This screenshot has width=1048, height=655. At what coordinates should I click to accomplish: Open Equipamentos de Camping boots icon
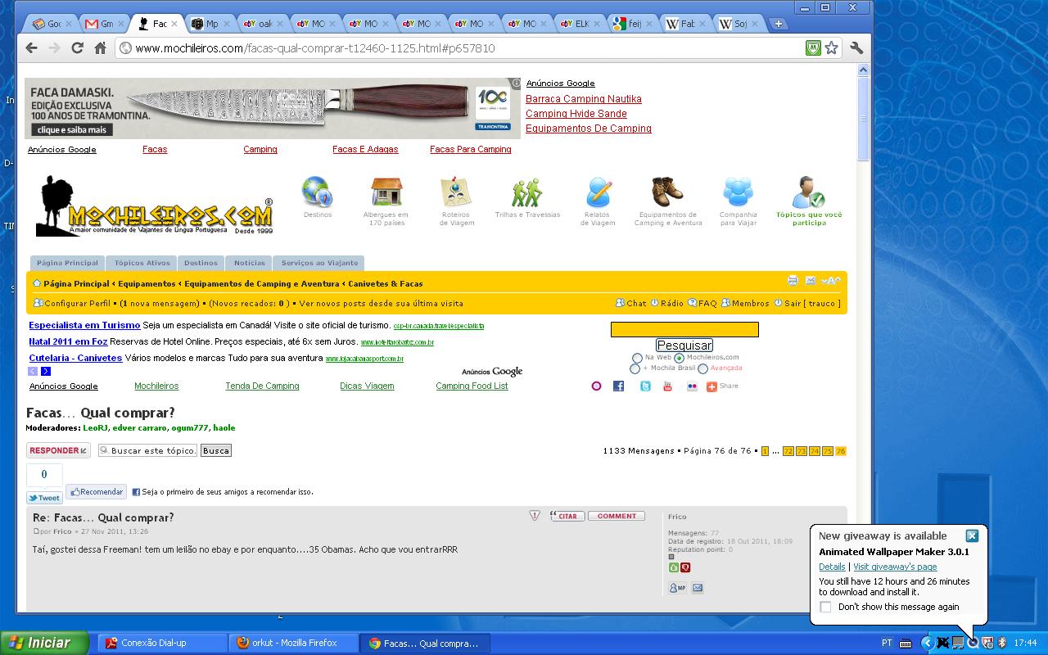click(667, 192)
